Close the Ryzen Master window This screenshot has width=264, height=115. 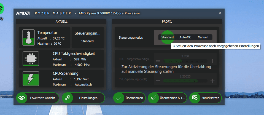click(220, 13)
